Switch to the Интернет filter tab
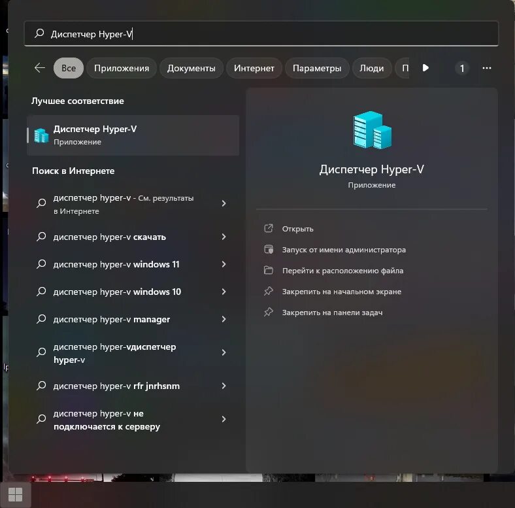The width and height of the screenshot is (515, 508). [254, 68]
